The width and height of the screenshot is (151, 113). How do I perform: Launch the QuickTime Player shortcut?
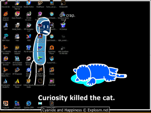pos(52,47)
